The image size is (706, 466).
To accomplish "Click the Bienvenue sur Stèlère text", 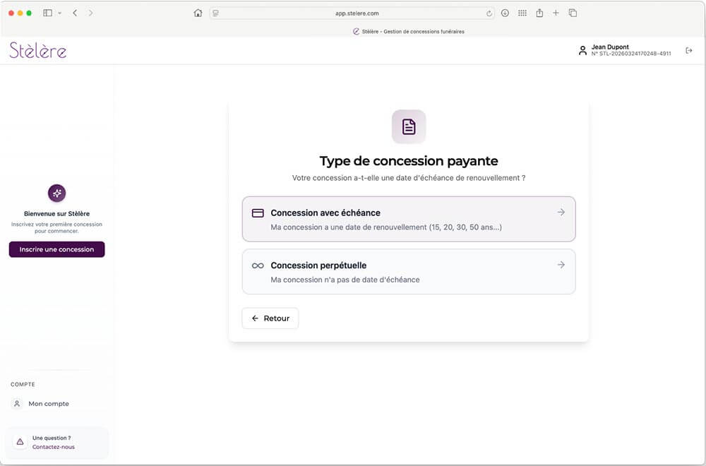I will point(56,214).
